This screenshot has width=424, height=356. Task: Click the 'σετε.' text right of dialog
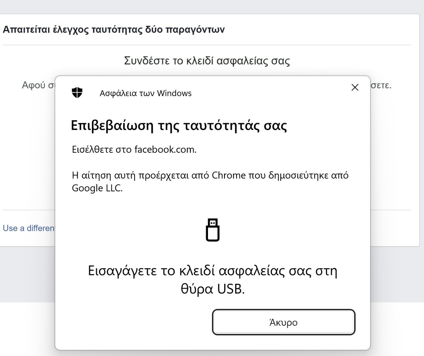[x=381, y=85]
